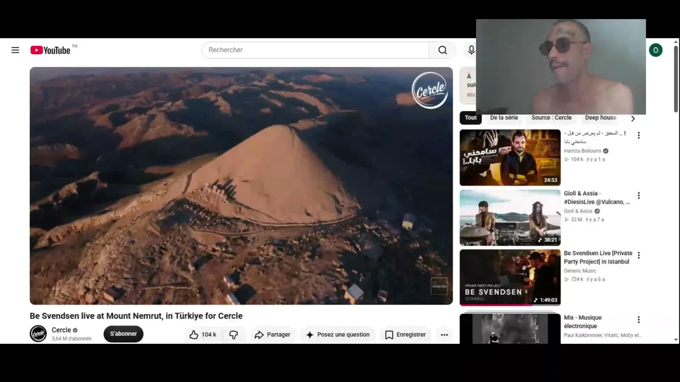This screenshot has height=382, width=680.
Task: Visit the Hamza Belloumi channel name
Action: coord(582,151)
